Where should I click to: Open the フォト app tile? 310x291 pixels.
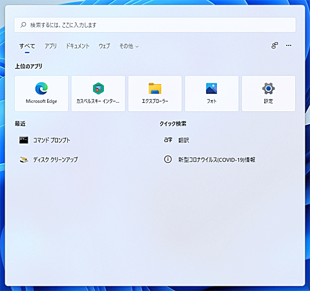pos(212,93)
